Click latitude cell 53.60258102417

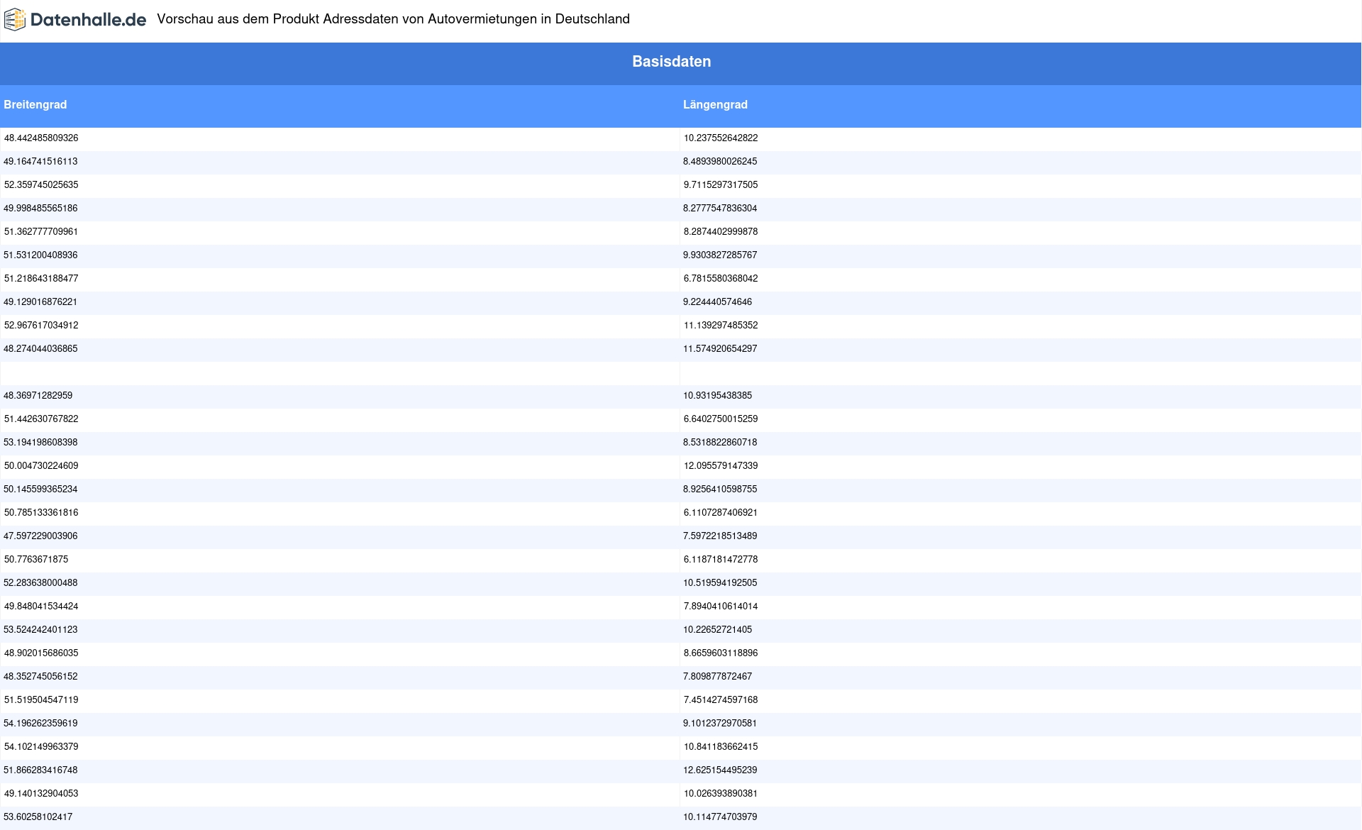(38, 817)
